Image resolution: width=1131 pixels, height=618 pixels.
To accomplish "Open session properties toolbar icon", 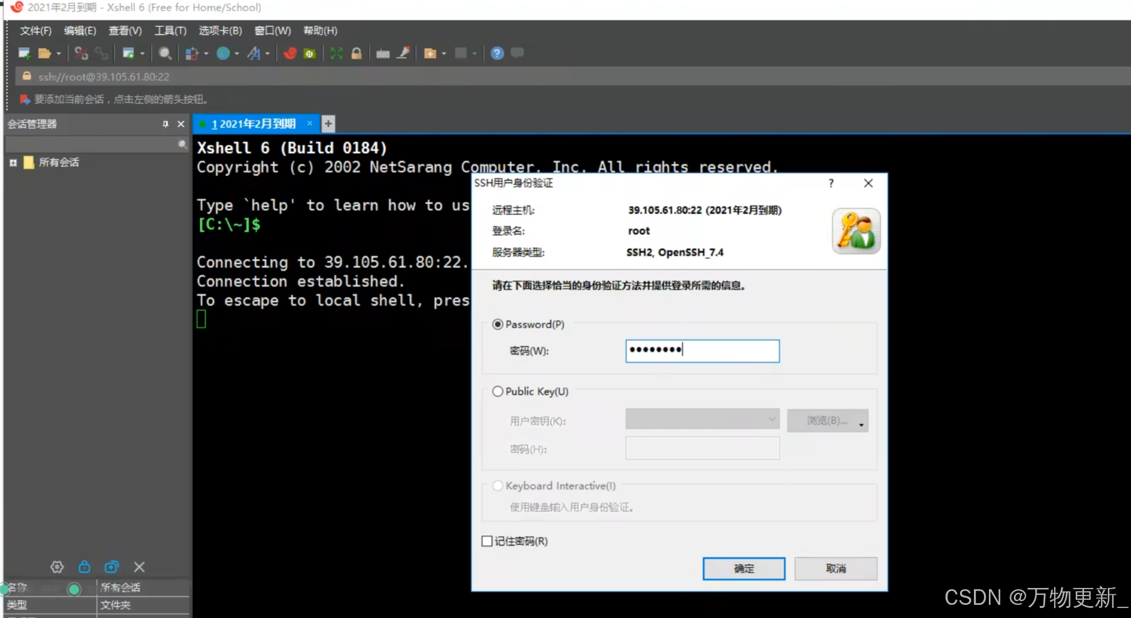I will 128,53.
